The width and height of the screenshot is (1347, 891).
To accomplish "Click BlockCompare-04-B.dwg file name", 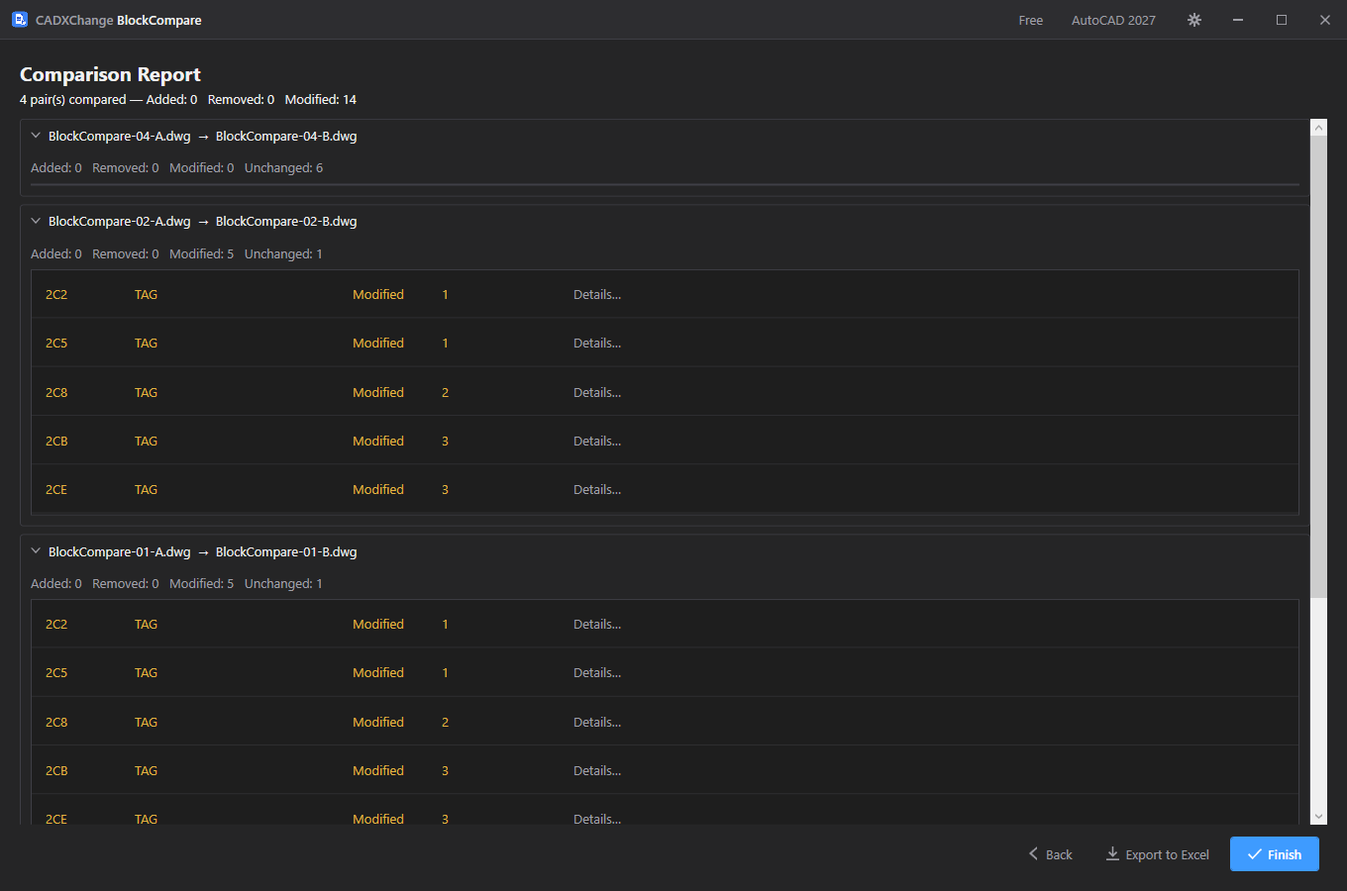I will (286, 136).
